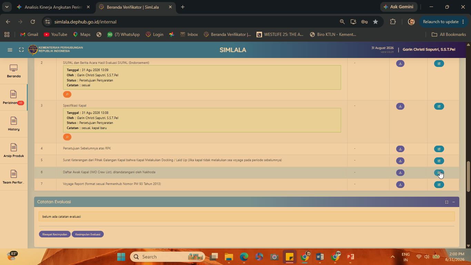Image resolution: width=471 pixels, height=265 pixels.
Task: Toggle fullscreen icon in SIMLALA header
Action: coord(21,50)
